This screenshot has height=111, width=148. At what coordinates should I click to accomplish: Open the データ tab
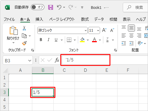[x=99, y=19]
